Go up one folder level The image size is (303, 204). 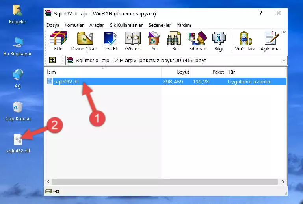tap(52, 60)
